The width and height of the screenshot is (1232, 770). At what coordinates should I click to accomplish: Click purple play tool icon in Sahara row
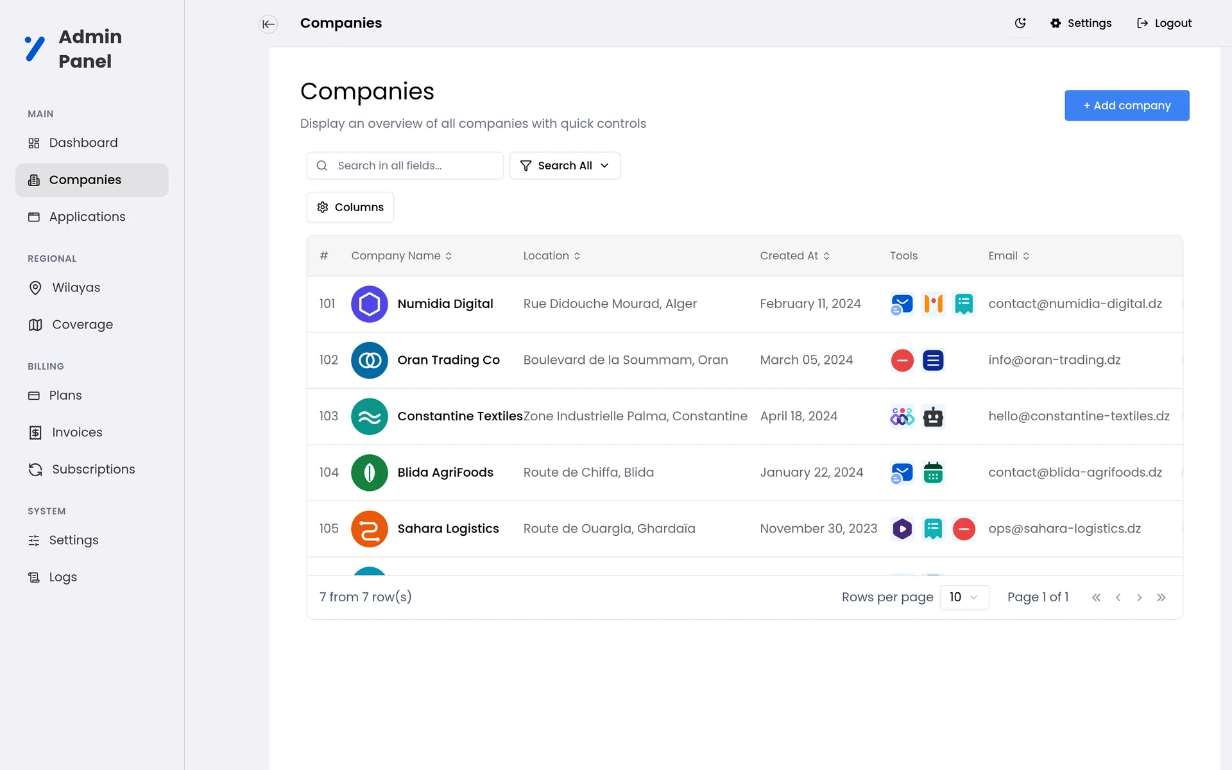[x=902, y=529]
